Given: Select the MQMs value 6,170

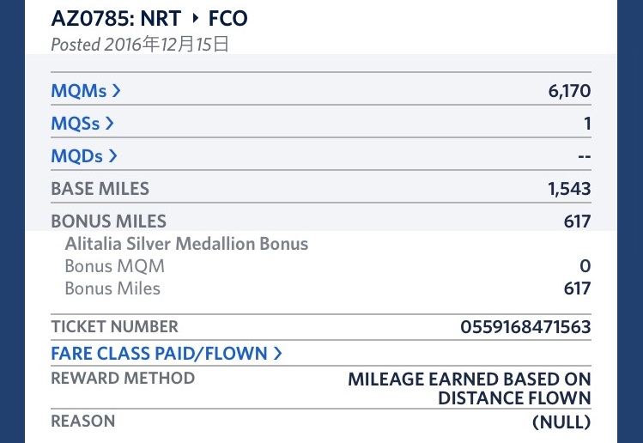Looking at the screenshot, I should pos(569,91).
